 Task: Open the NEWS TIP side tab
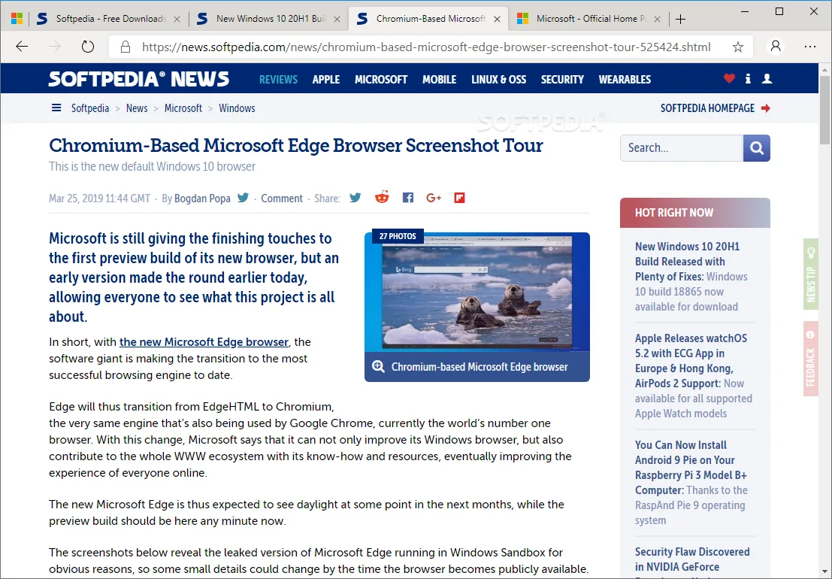tap(810, 274)
